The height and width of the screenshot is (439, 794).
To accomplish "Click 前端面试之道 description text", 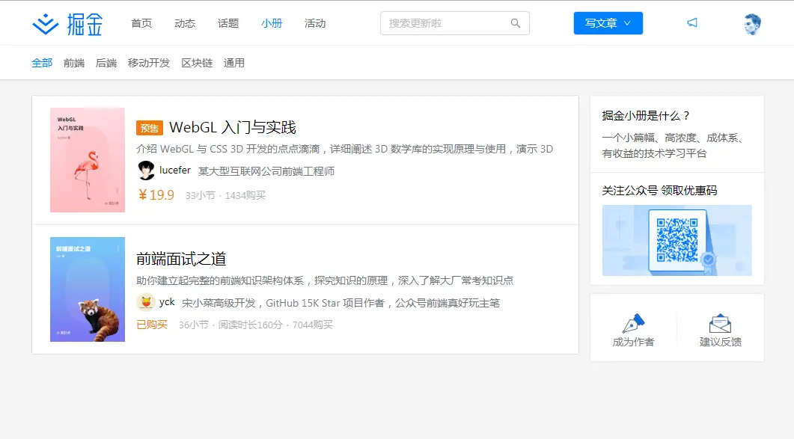I will [325, 280].
